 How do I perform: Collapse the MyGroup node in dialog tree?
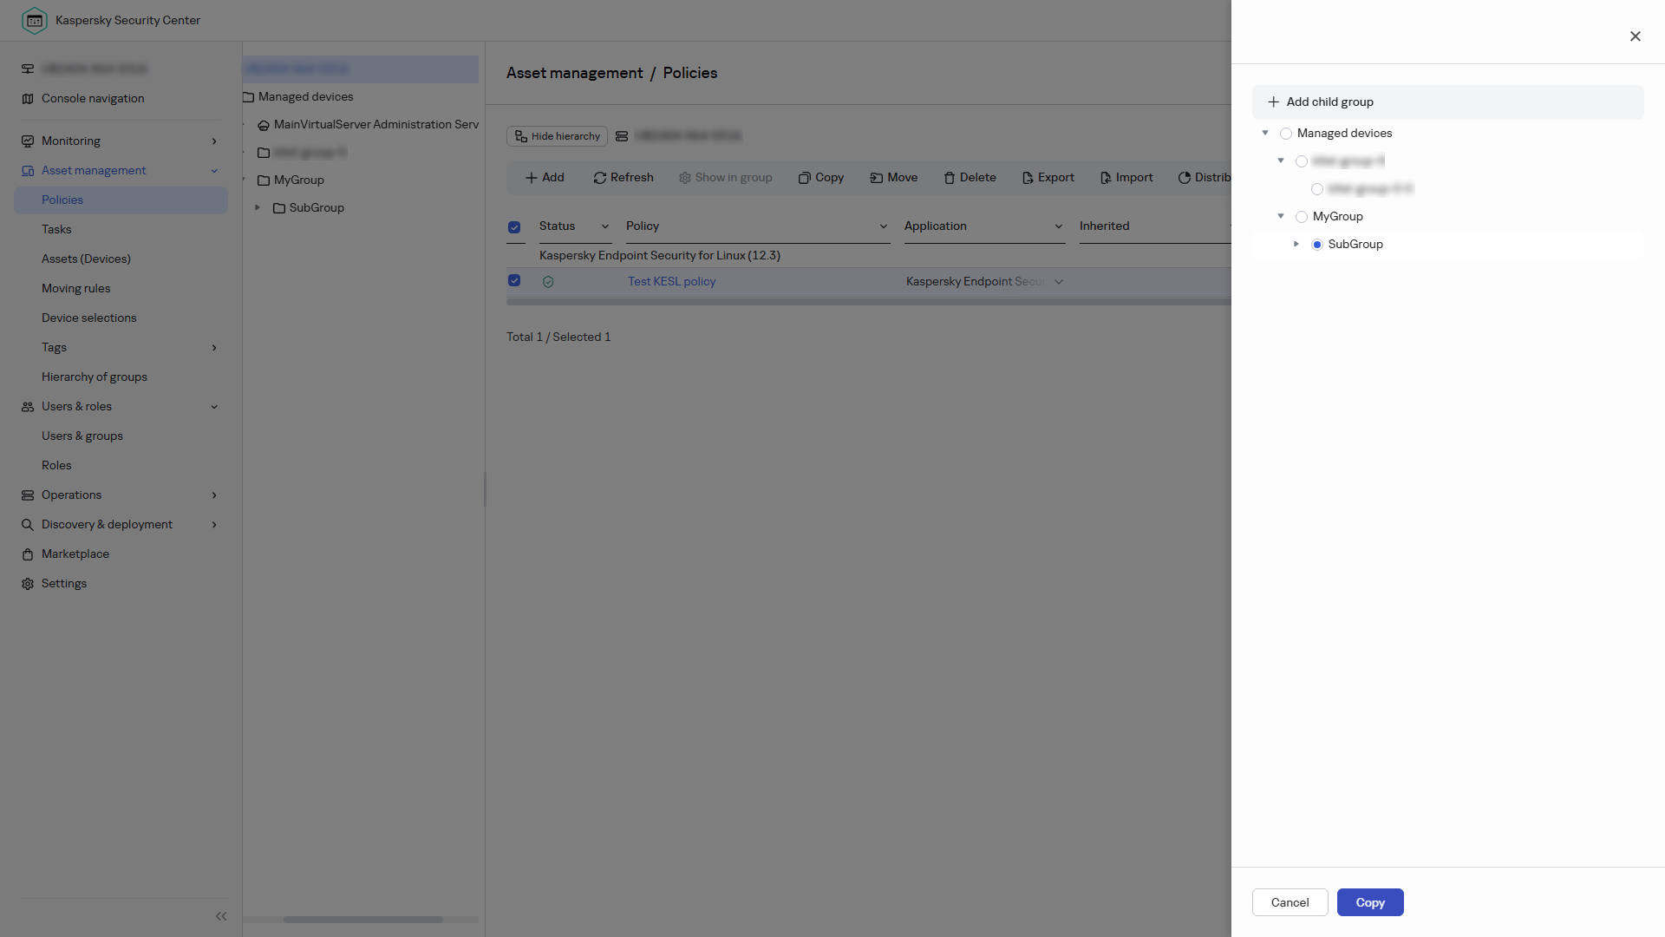1281,216
